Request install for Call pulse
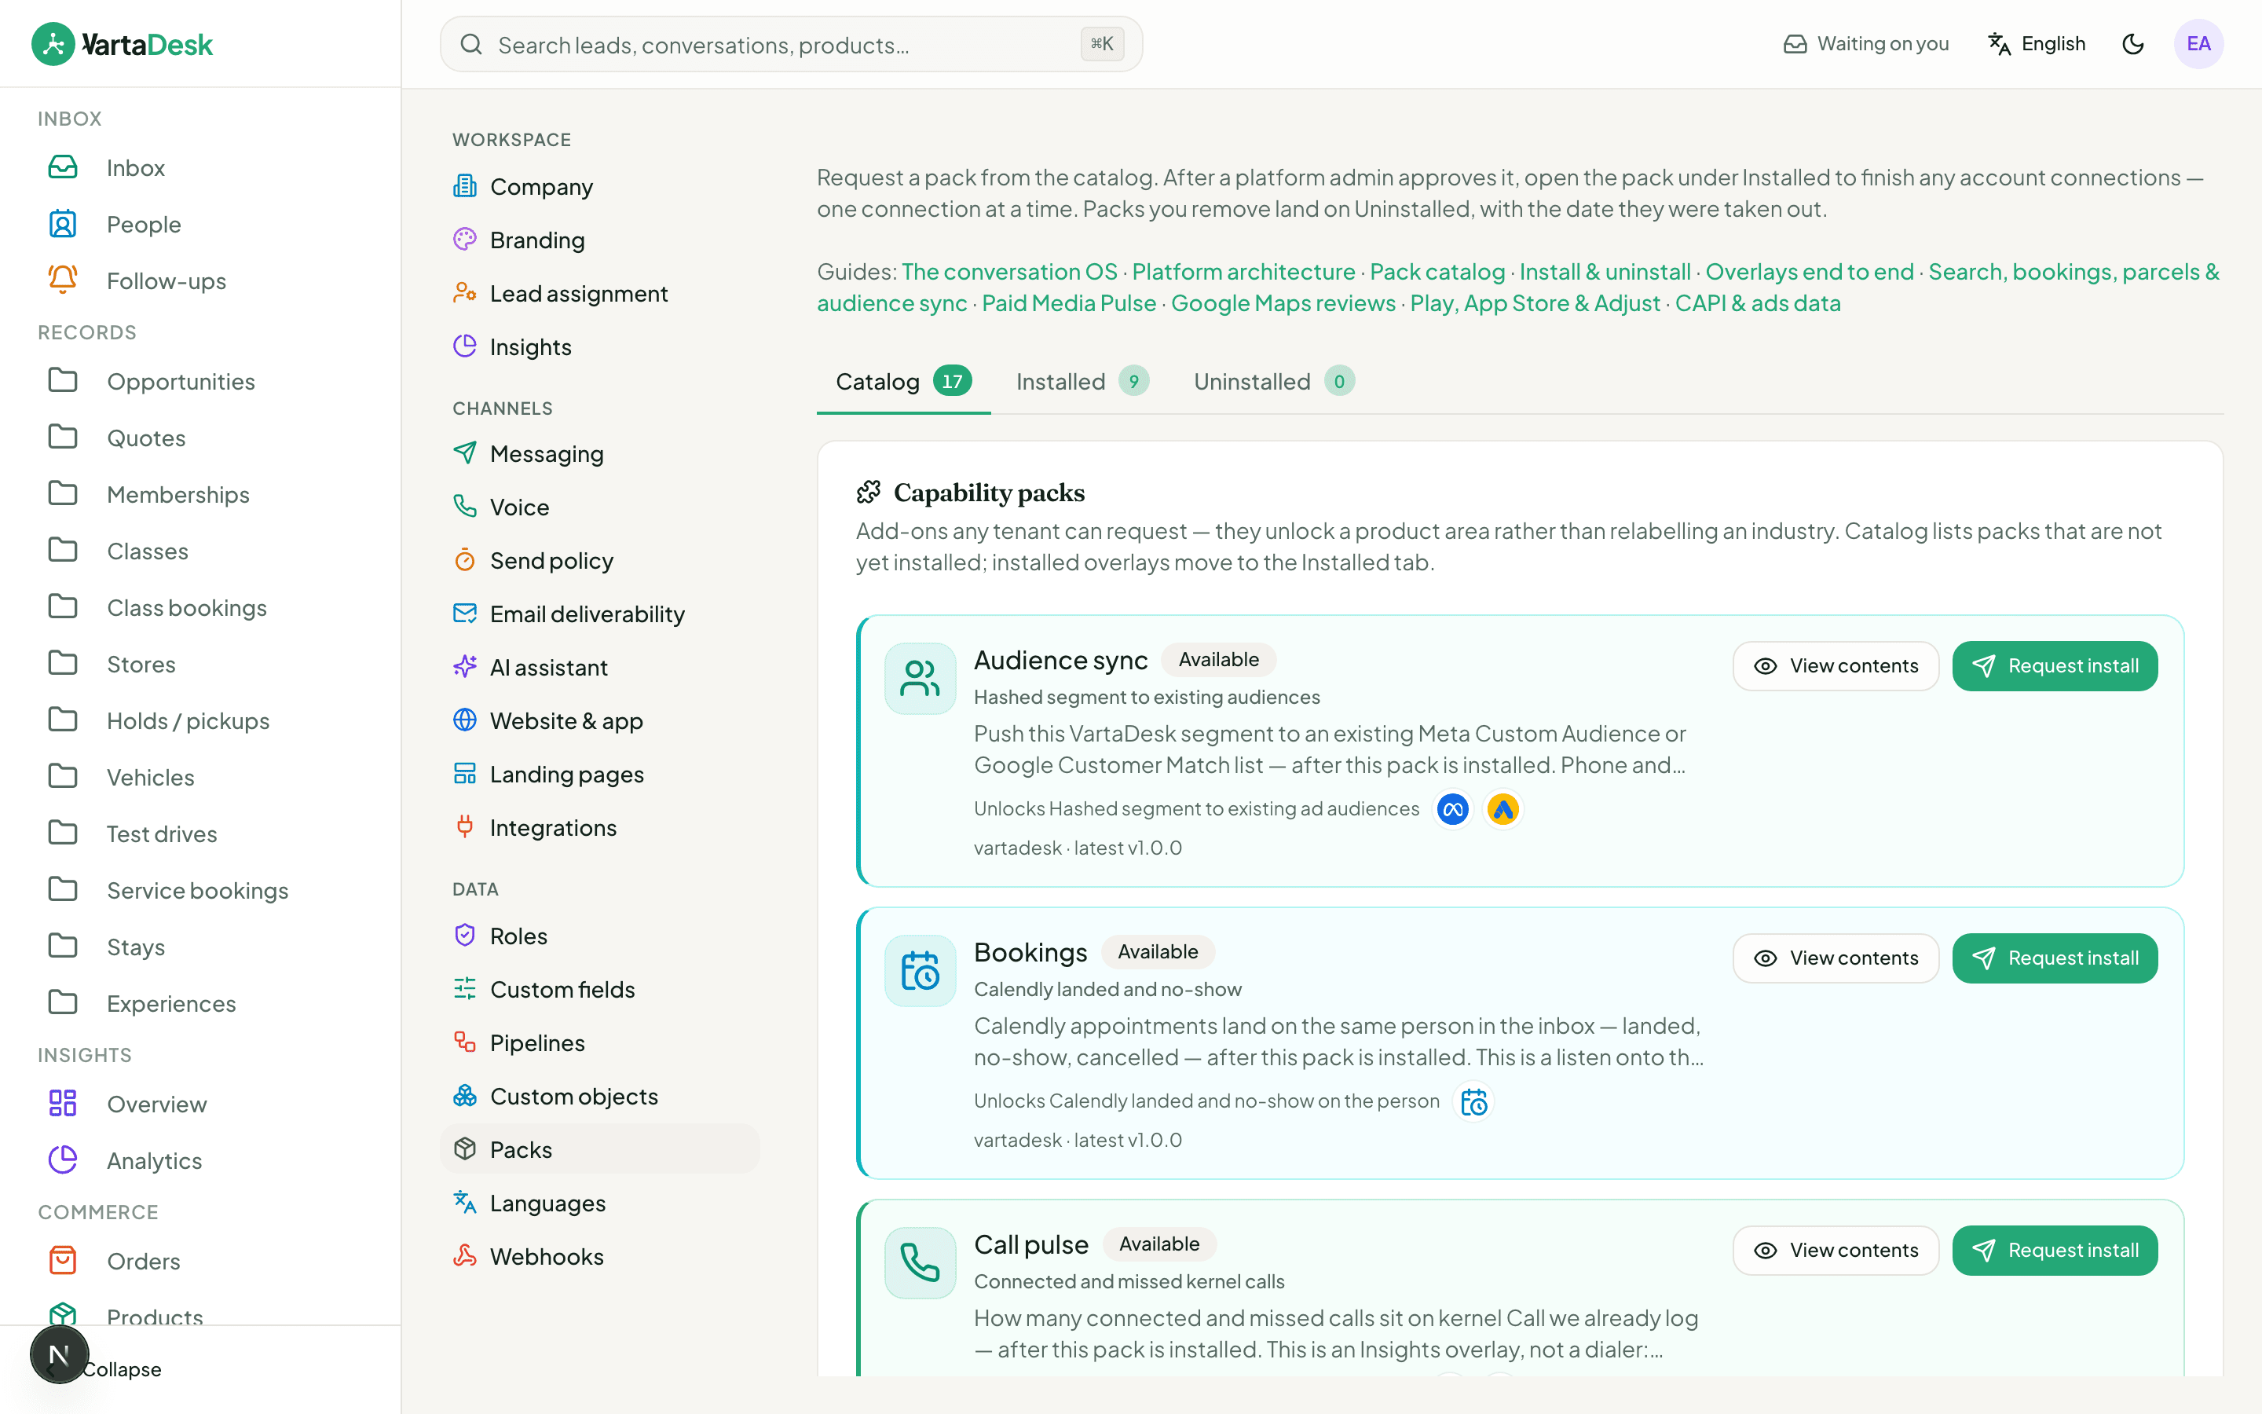The image size is (2262, 1414). pyautogui.click(x=2055, y=1251)
